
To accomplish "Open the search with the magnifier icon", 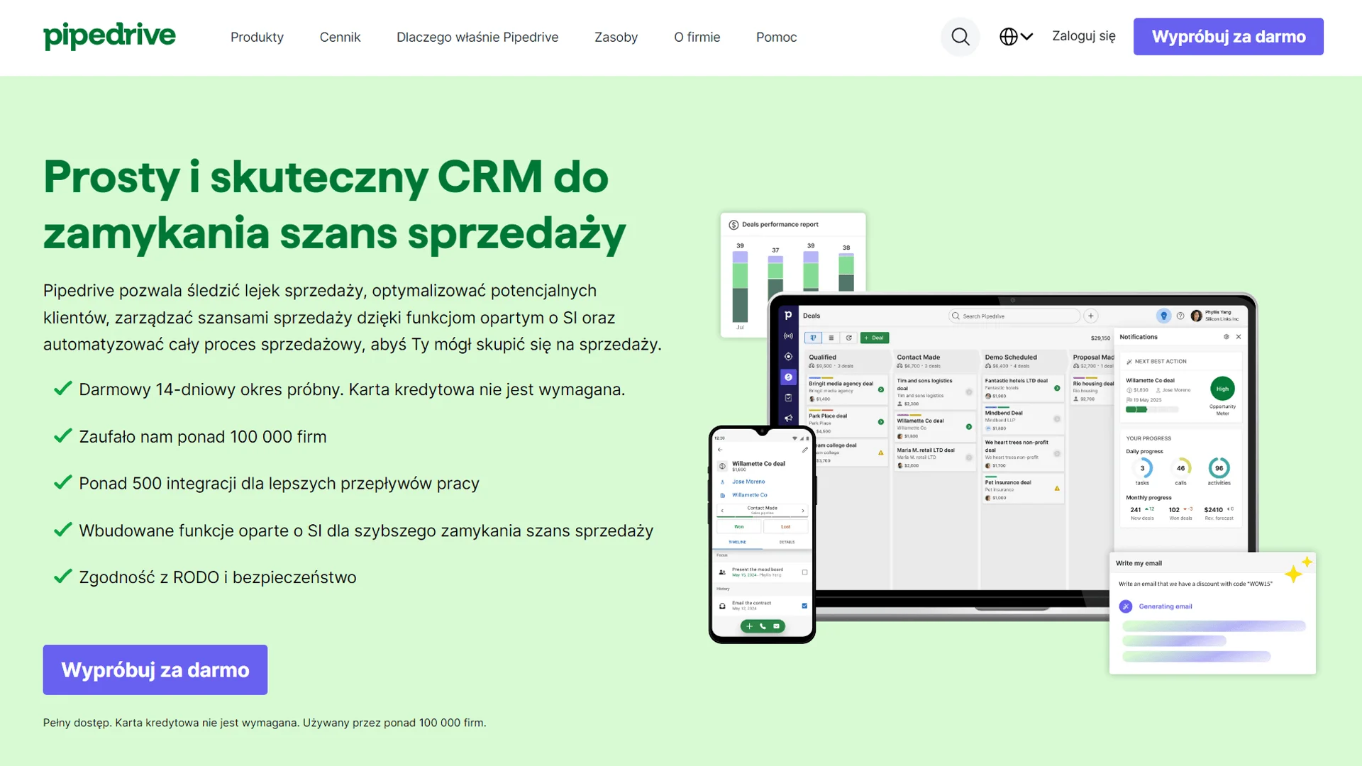I will [960, 36].
